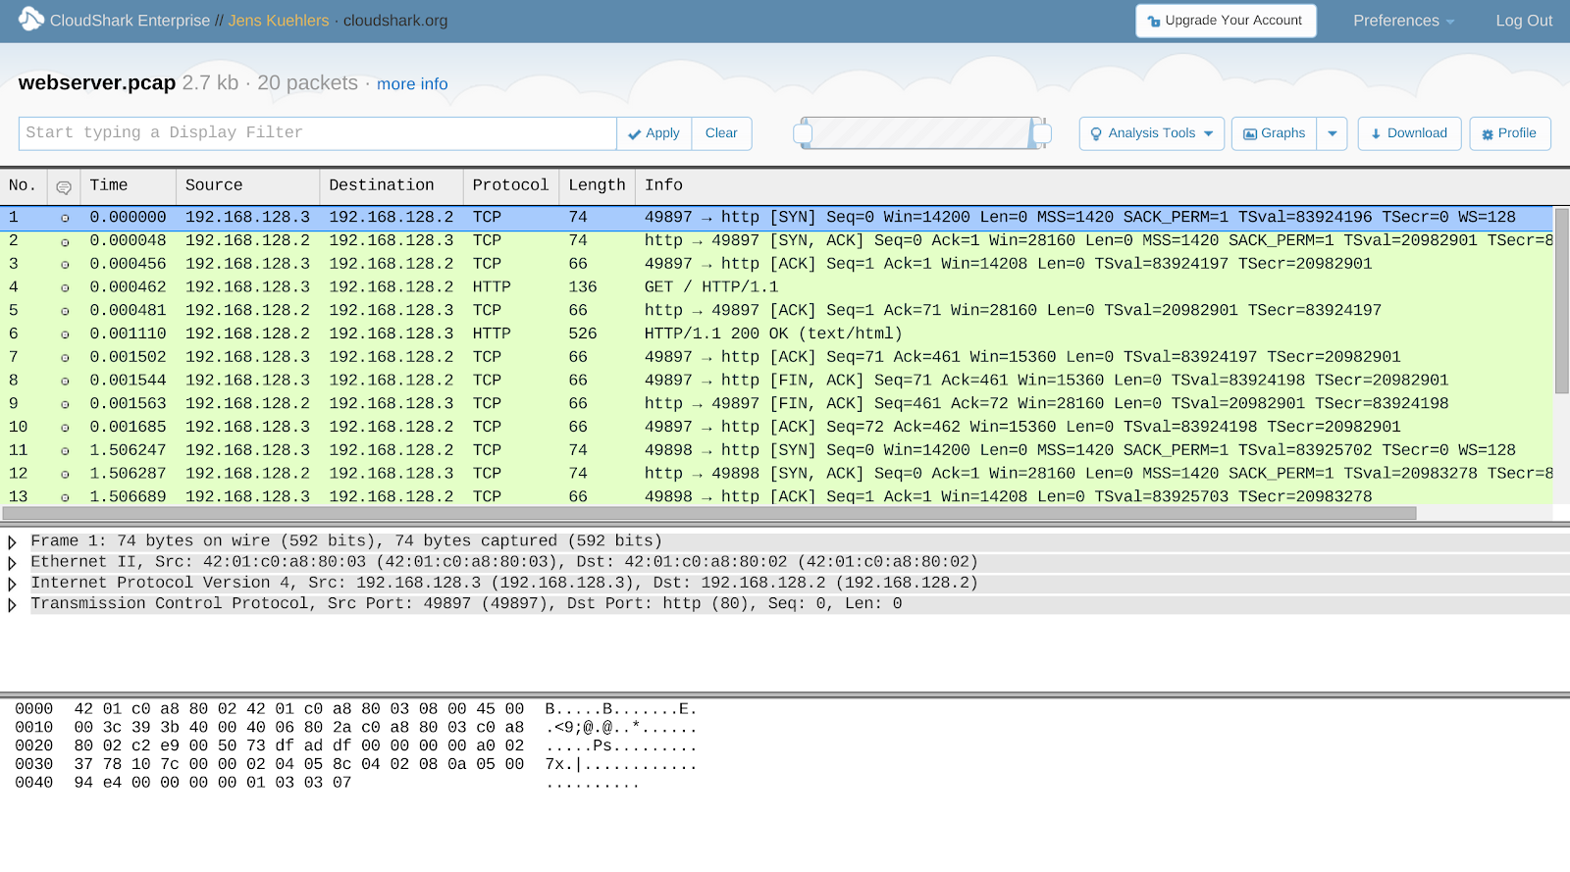1570x872 pixels.
Task: Clear the display filter
Action: pos(721,133)
